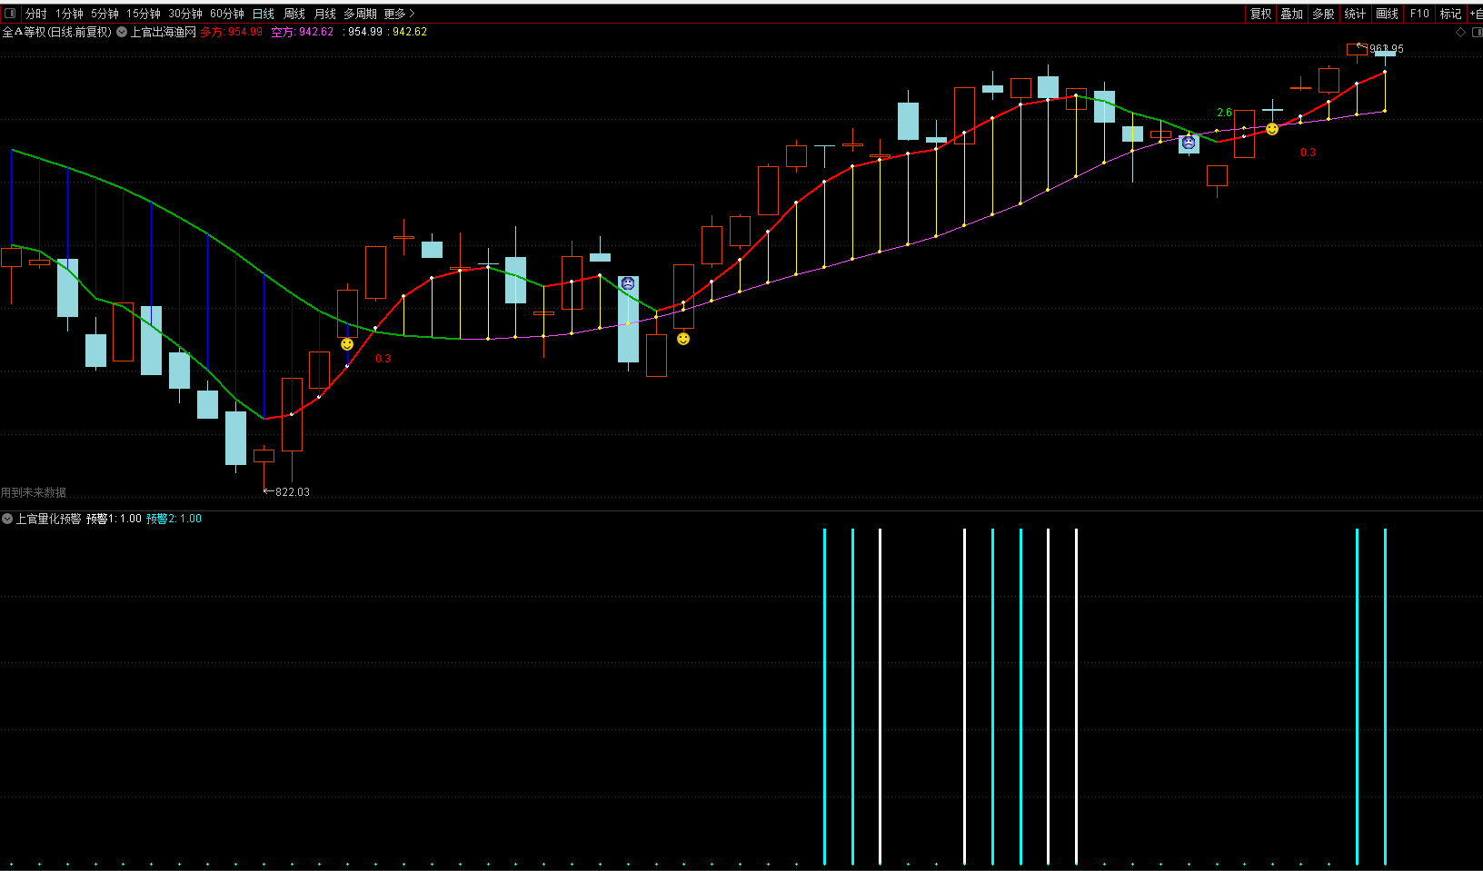
Task: Click the 多方: 954.99 value
Action: pyautogui.click(x=232, y=32)
